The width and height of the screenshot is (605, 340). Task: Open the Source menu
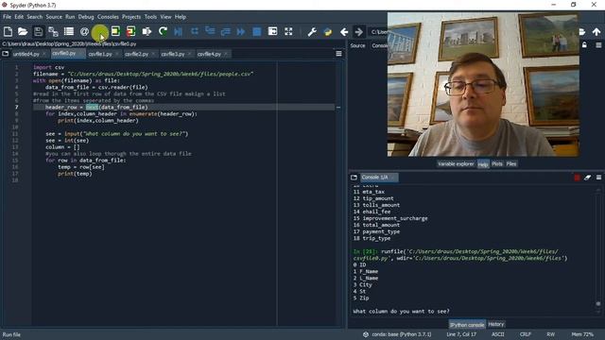tap(54, 17)
